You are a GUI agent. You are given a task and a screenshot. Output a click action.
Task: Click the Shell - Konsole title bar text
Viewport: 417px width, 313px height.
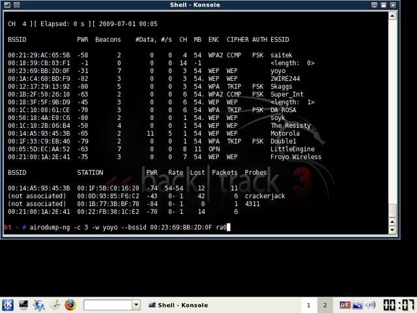[x=195, y=5]
